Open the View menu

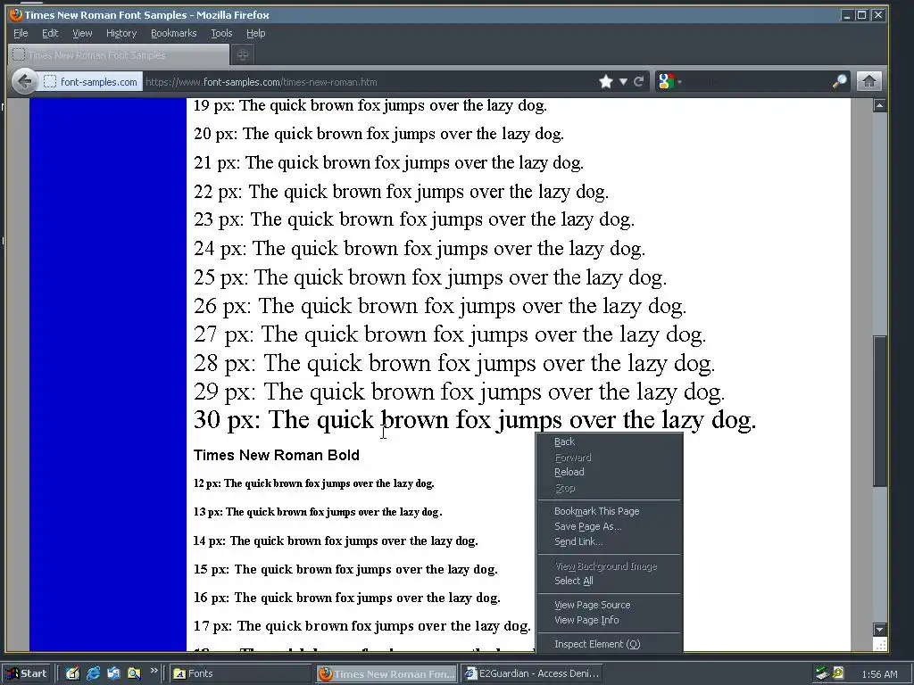[x=82, y=33]
